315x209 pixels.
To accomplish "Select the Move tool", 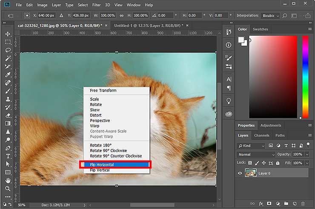I will tap(8, 34).
